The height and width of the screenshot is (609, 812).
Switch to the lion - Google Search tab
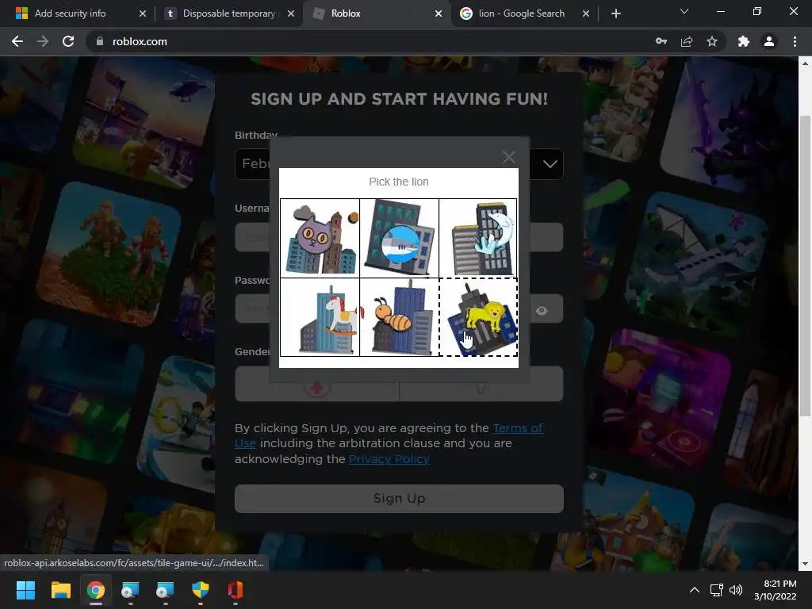point(522,13)
